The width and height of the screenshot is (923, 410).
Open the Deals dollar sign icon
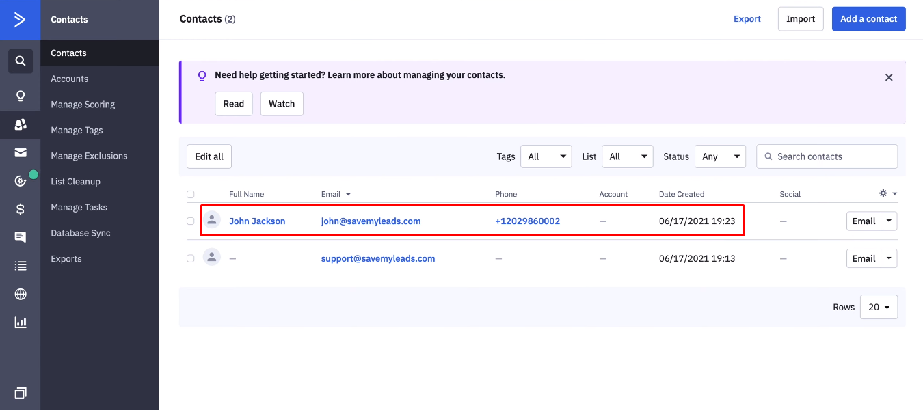(21, 209)
